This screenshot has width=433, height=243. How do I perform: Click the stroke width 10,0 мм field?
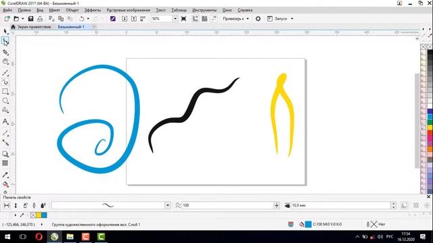(340, 205)
